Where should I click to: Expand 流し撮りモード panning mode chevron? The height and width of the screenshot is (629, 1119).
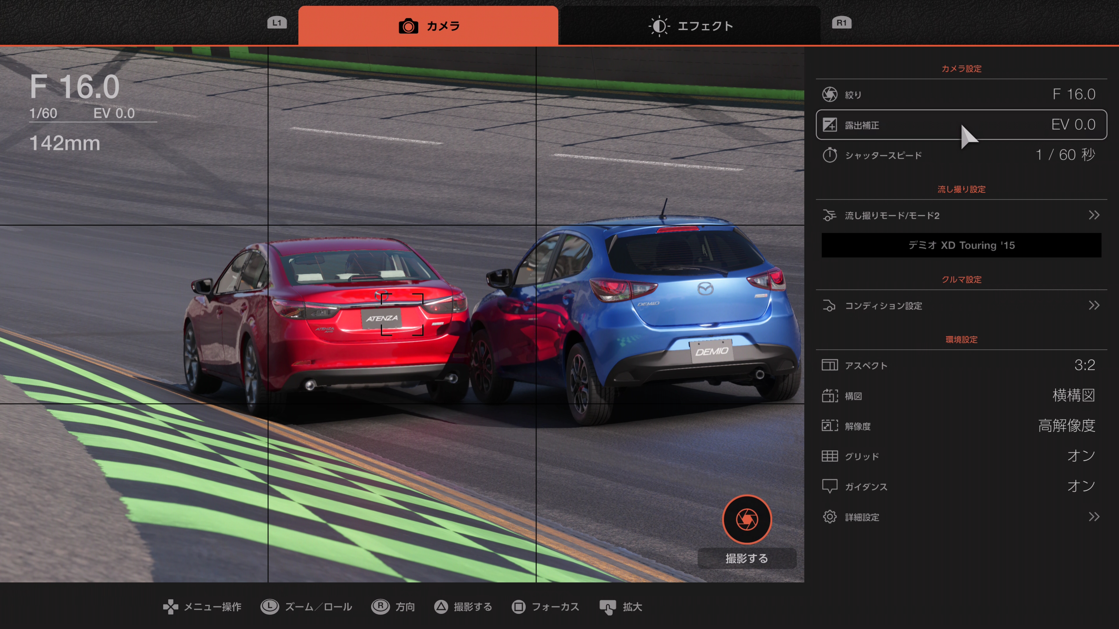coord(1094,215)
